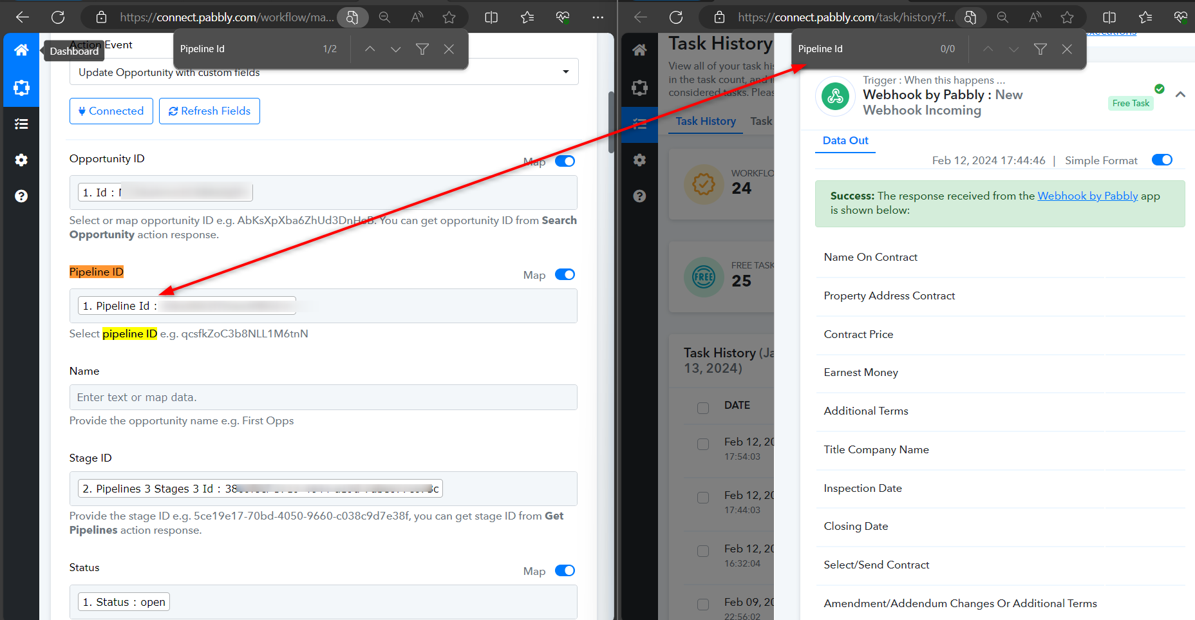Click the zoom magnifier in left browser toolbar
Viewport: 1195px width, 620px height.
[x=384, y=17]
